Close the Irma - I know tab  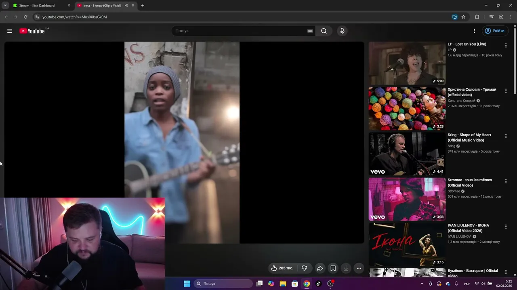133,6
